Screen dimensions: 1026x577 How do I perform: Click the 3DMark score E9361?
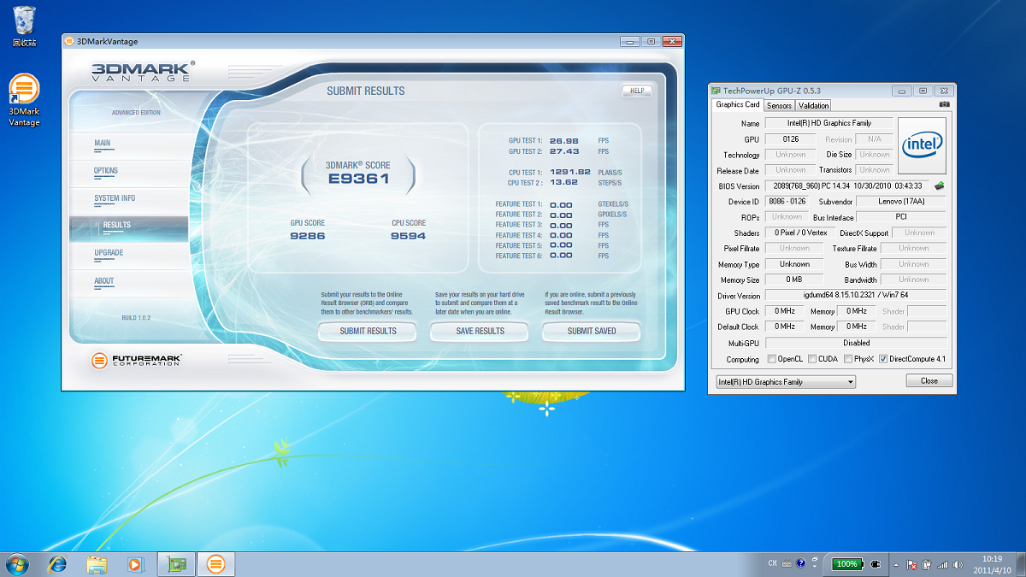click(359, 179)
